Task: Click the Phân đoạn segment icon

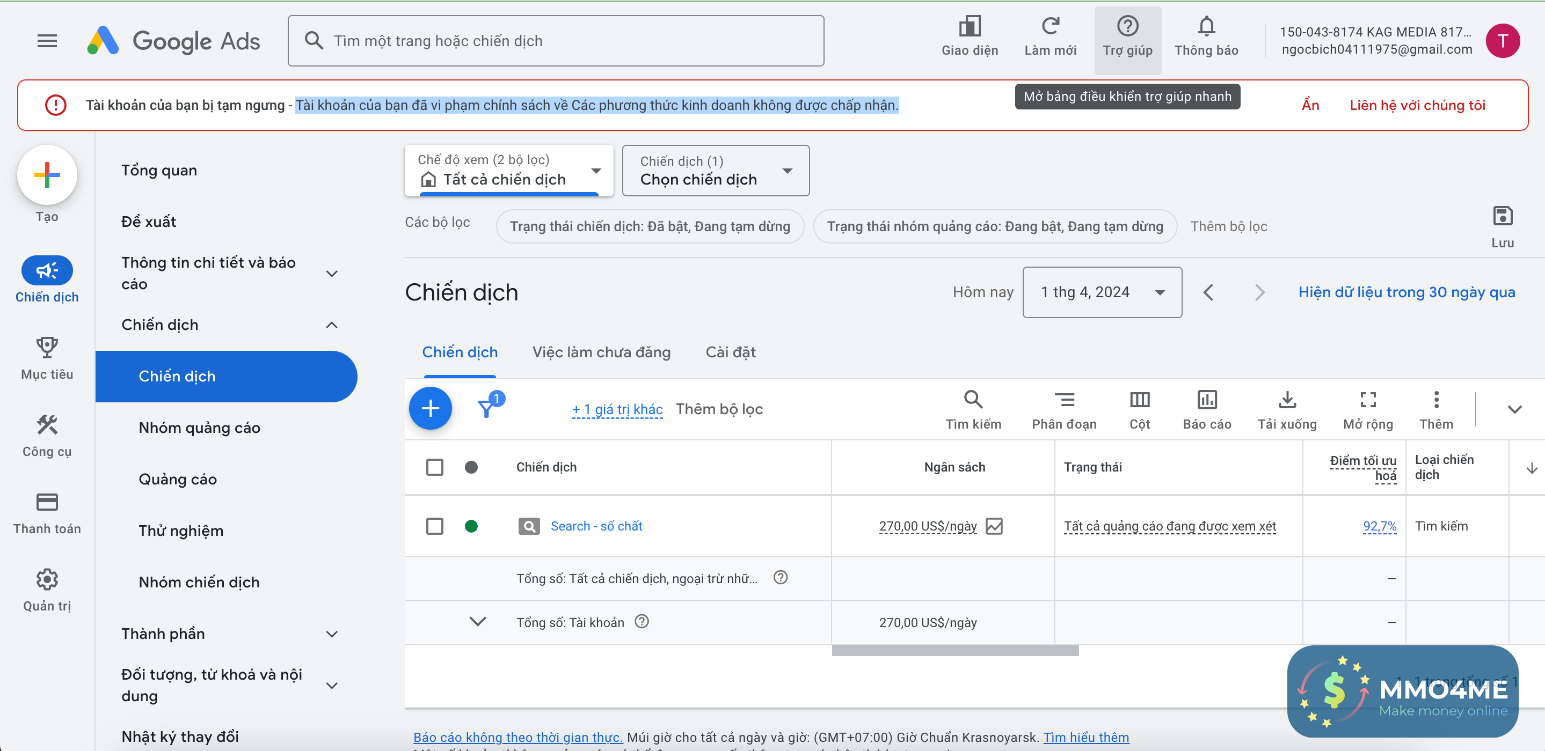Action: click(x=1064, y=400)
